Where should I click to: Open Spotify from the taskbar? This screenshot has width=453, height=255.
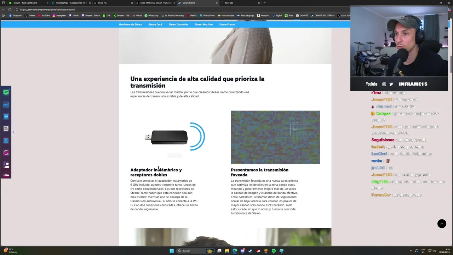click(x=274, y=251)
